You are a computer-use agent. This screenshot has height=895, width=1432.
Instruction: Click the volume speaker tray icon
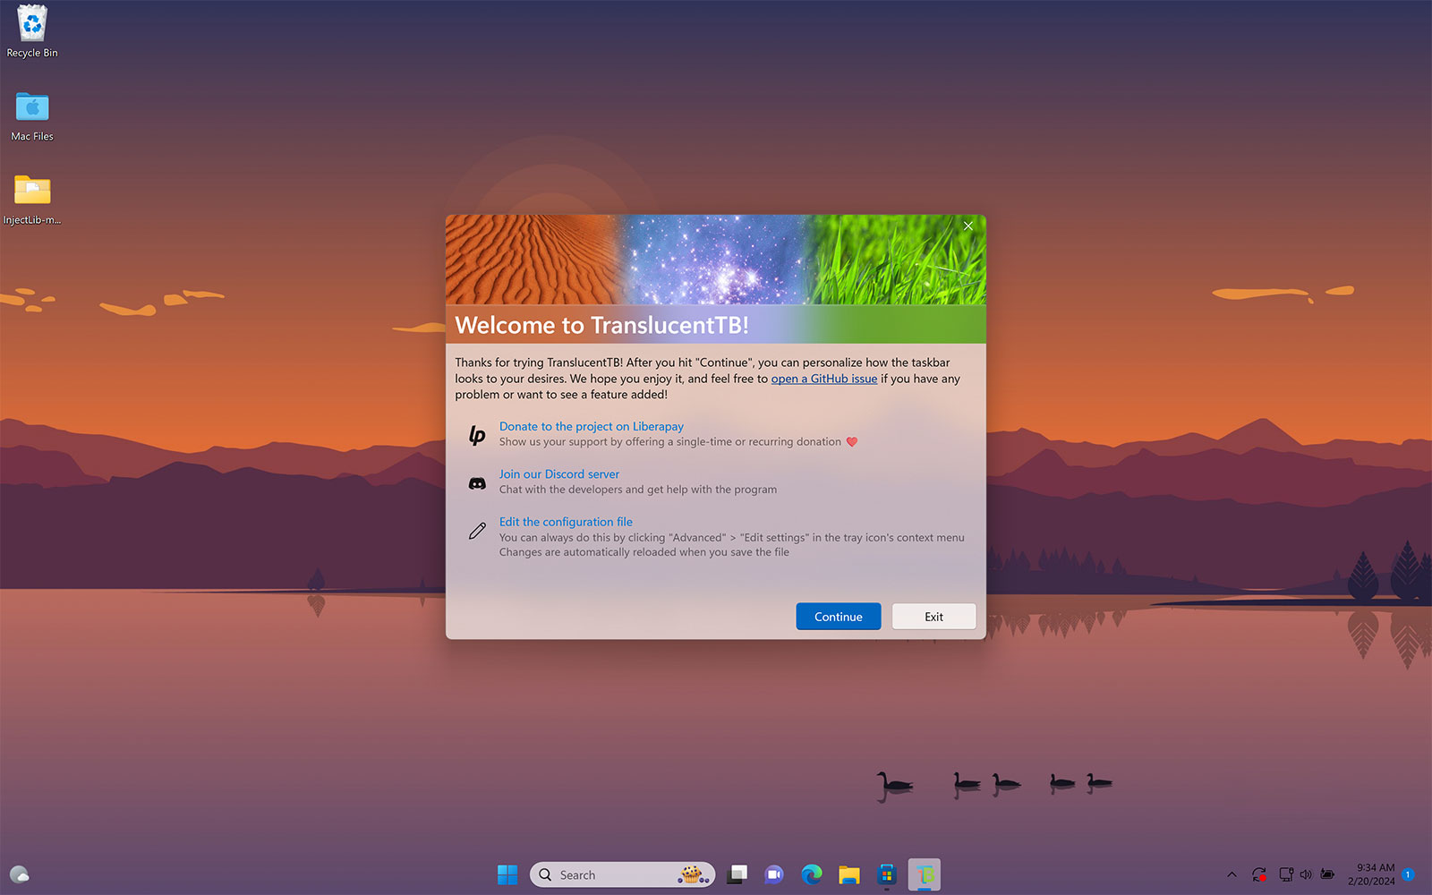(1306, 874)
